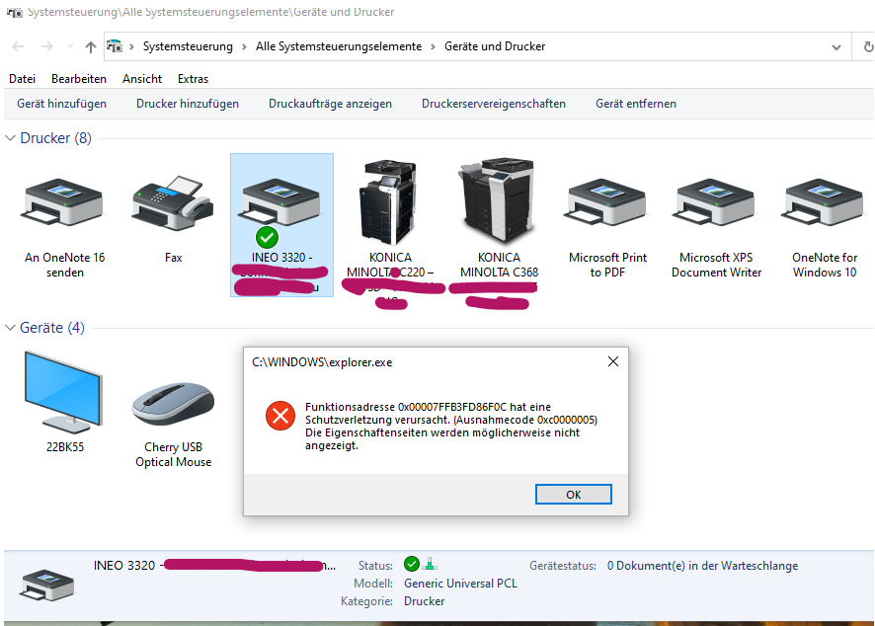Click the Generic Universal PCL model text
This screenshot has width=875, height=626.
click(x=460, y=583)
